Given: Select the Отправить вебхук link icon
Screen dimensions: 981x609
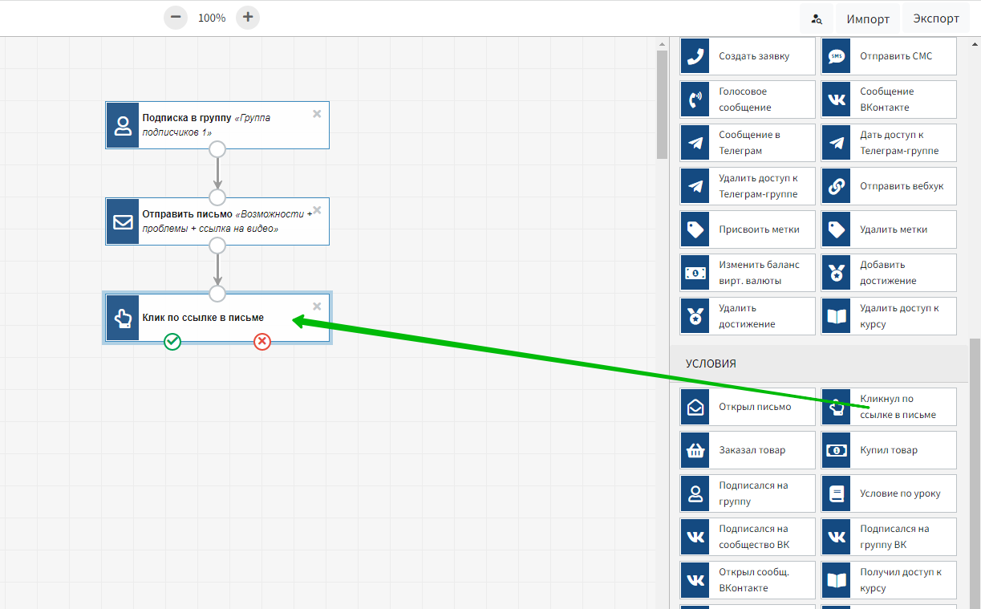Looking at the screenshot, I should [x=837, y=186].
